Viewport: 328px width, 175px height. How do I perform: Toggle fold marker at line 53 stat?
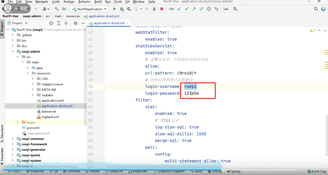click(x=104, y=107)
